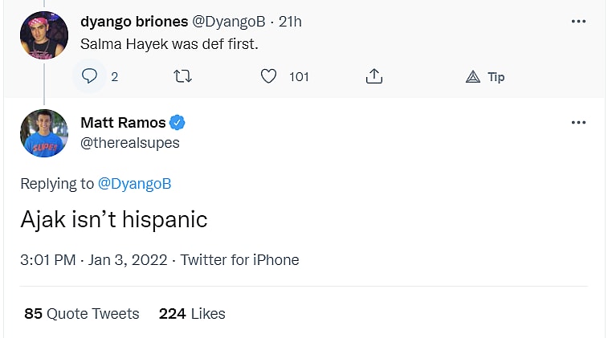
Task: Open Matt Ramos' profile picture
Action: pyautogui.click(x=43, y=133)
